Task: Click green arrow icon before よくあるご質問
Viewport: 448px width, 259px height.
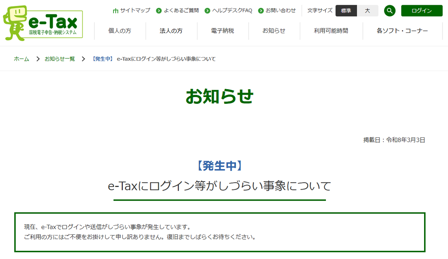Action: point(159,11)
